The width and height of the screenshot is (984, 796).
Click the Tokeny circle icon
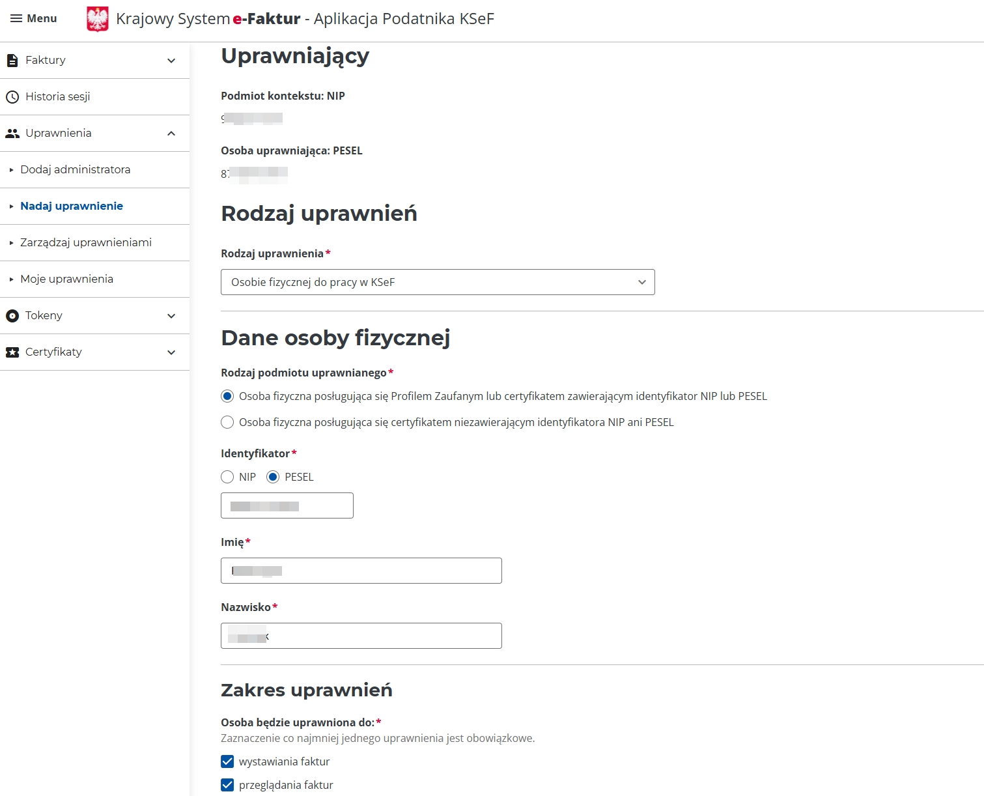[12, 316]
